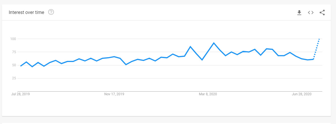Click the help question mark icon
The height and width of the screenshot is (124, 336).
click(51, 12)
